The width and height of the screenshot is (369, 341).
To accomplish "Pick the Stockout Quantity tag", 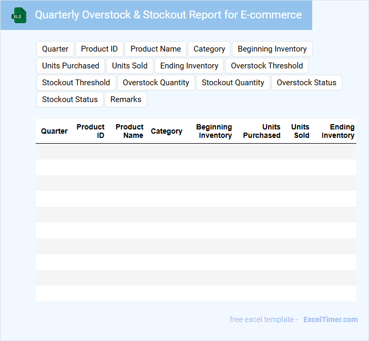I will tap(233, 83).
